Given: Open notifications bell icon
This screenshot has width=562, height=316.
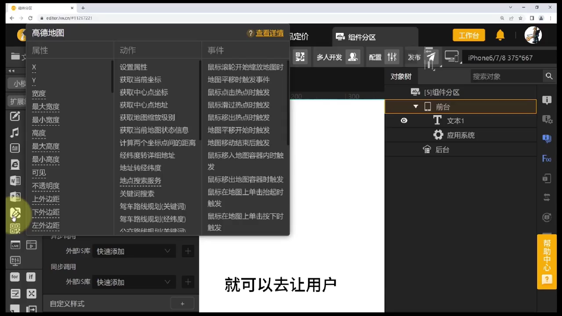Looking at the screenshot, I should 500,35.
